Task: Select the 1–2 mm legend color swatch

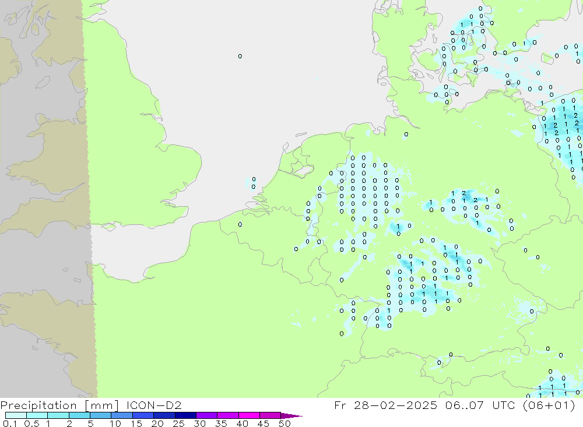Action: tap(58, 415)
